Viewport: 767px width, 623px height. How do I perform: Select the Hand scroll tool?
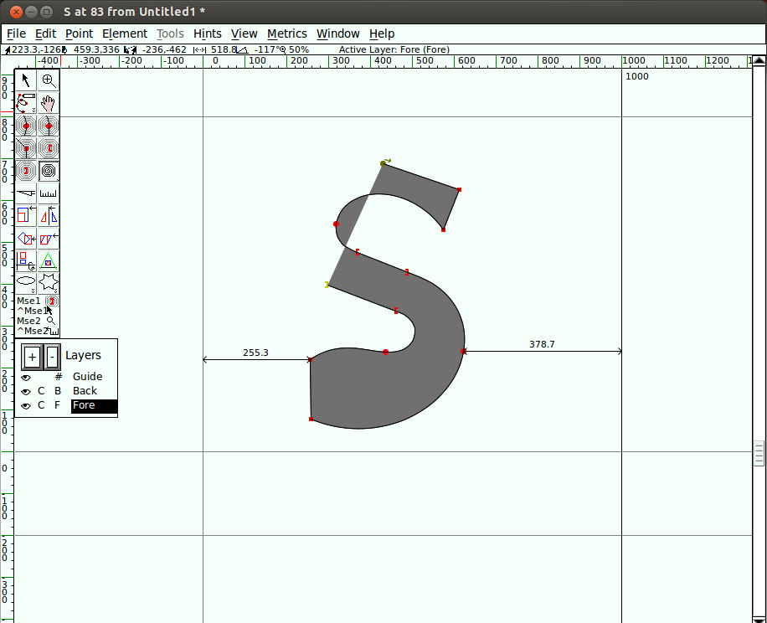coord(49,103)
